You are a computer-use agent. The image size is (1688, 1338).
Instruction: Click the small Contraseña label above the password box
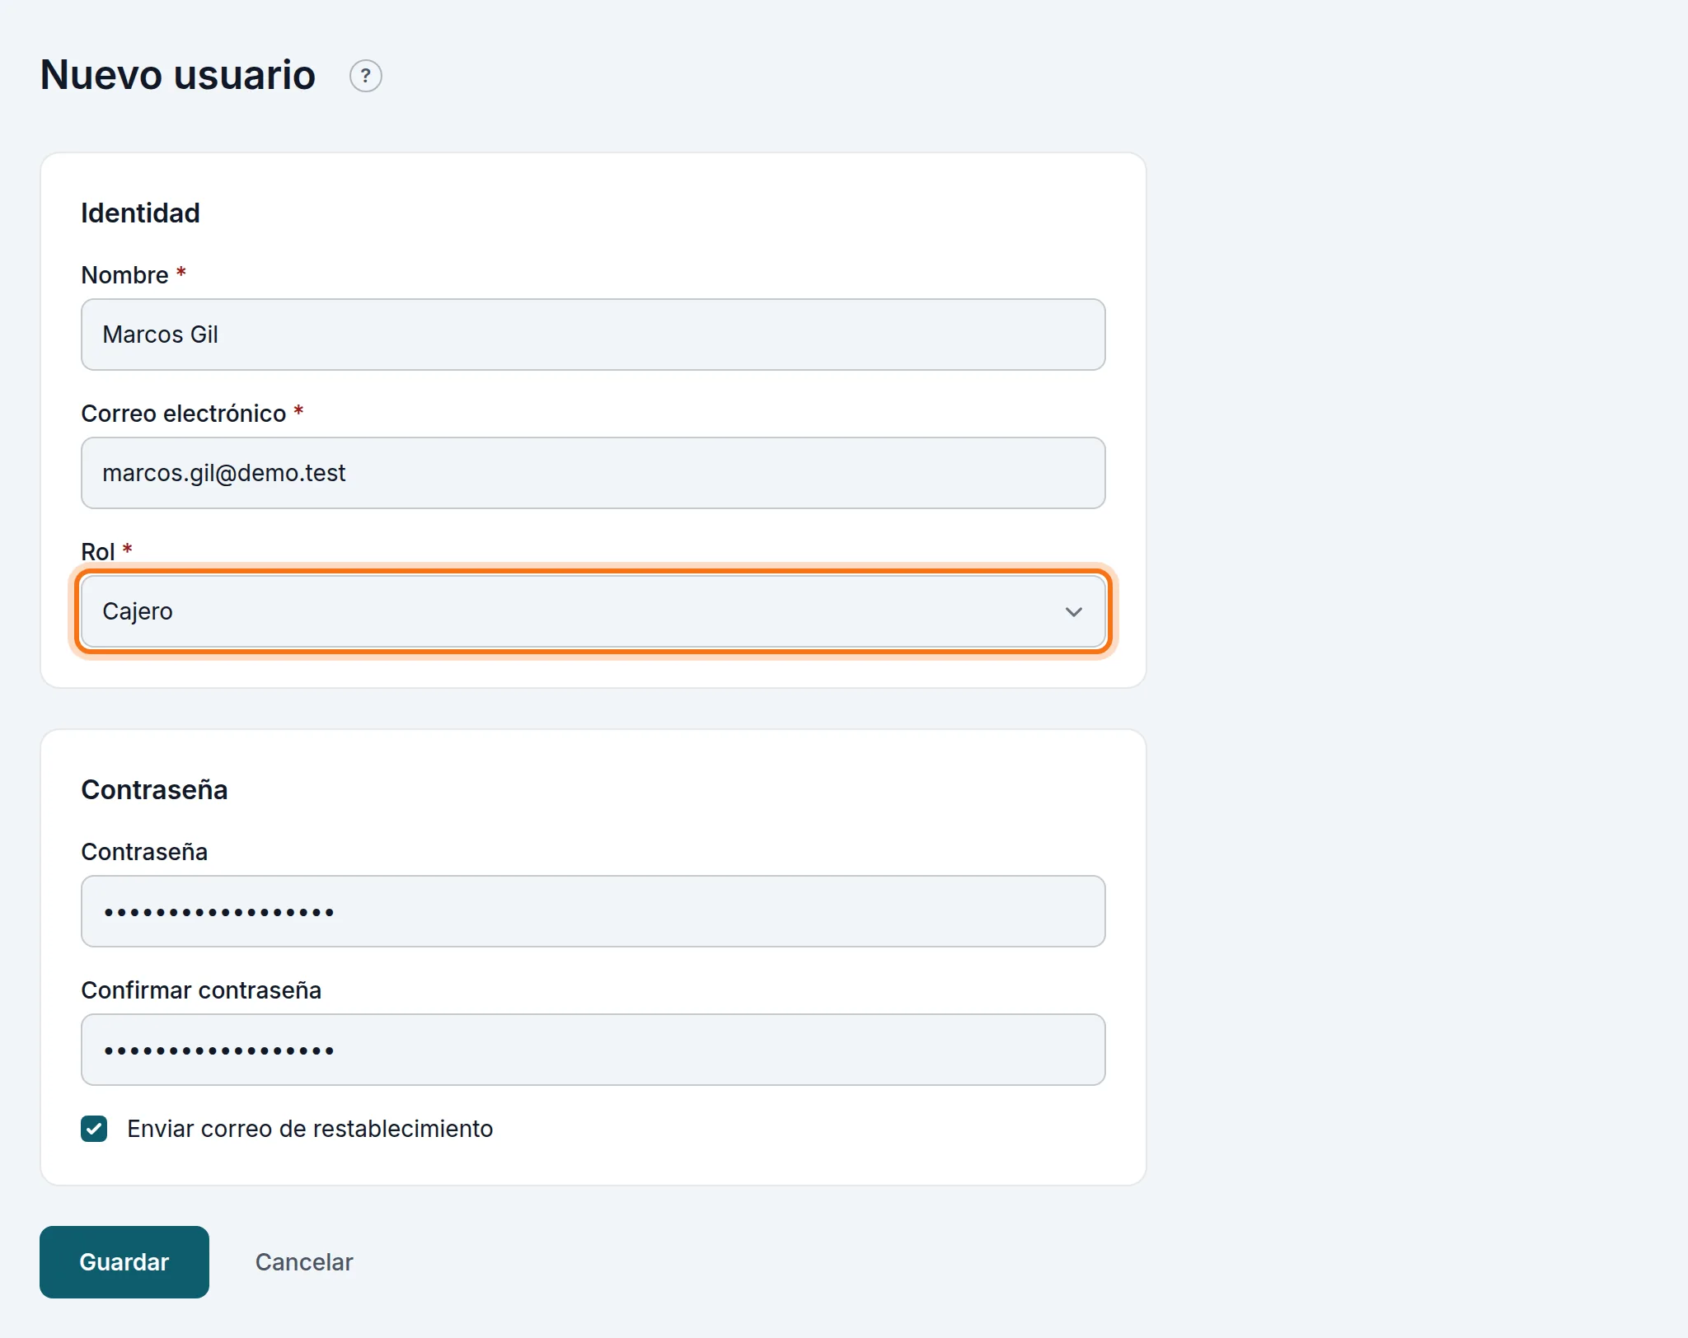pos(144,852)
